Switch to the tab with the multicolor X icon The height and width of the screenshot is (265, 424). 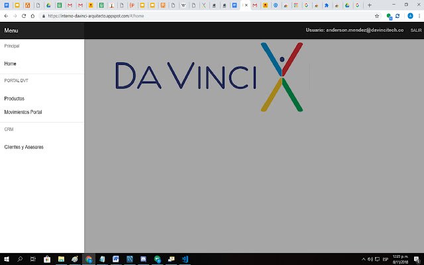click(204, 5)
